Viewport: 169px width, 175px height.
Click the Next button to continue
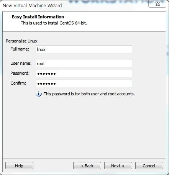(118, 166)
